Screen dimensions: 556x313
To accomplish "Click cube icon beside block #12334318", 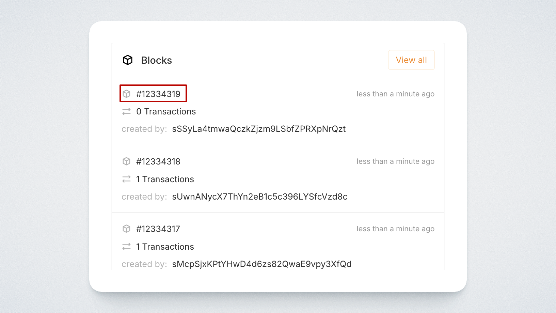I will click(127, 161).
